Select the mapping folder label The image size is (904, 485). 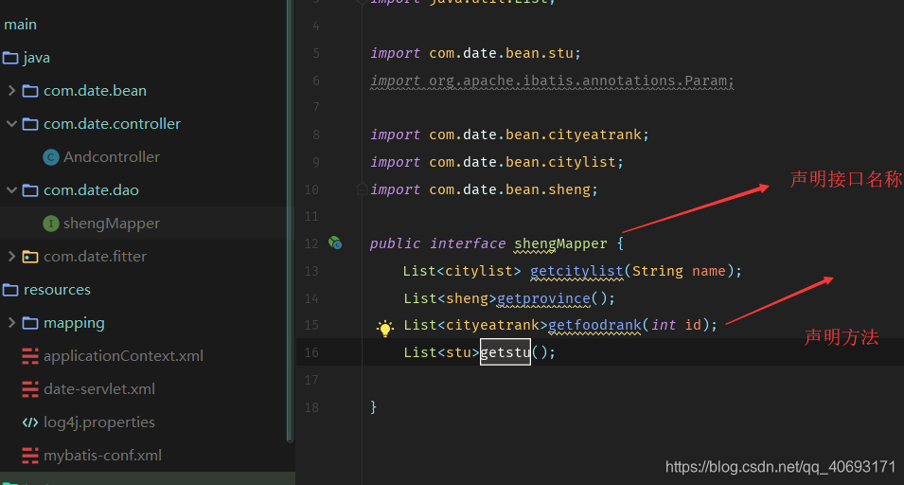click(x=75, y=323)
